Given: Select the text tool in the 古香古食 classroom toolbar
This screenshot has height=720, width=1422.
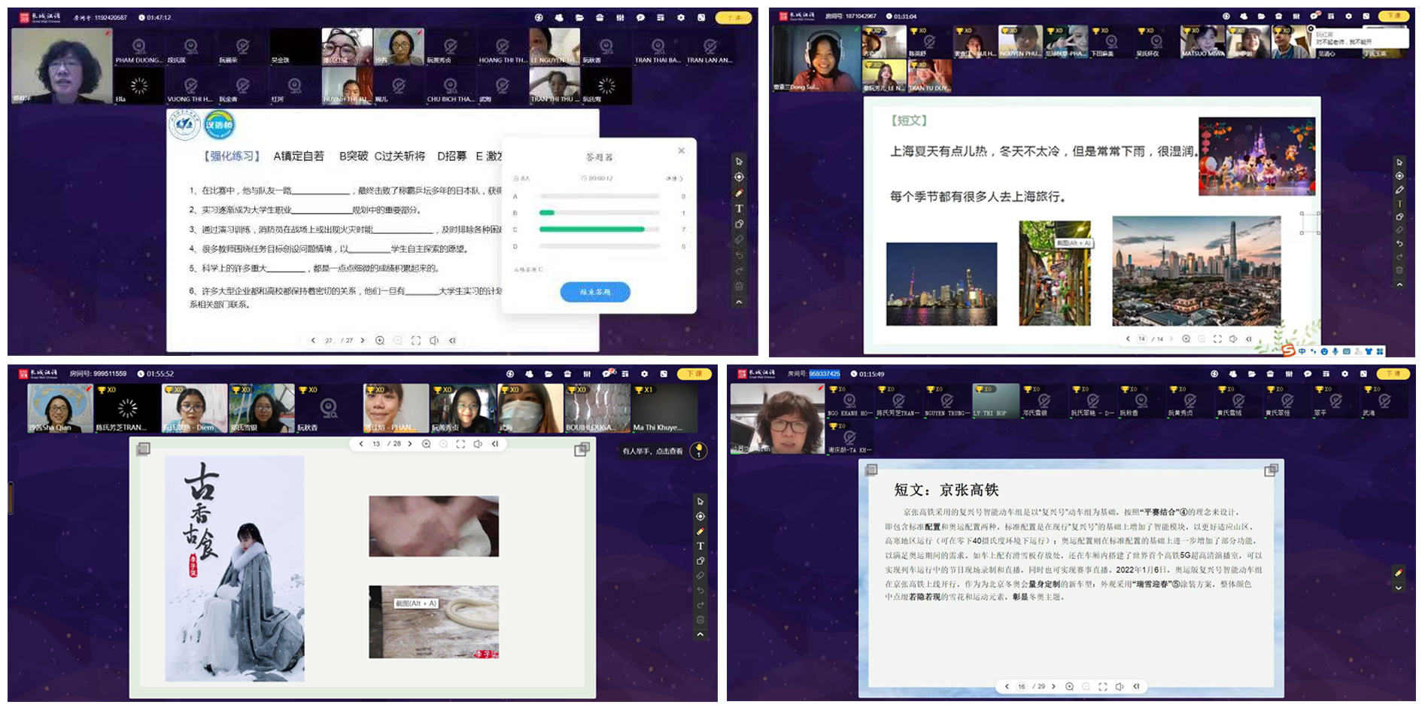Looking at the screenshot, I should coord(700,545).
